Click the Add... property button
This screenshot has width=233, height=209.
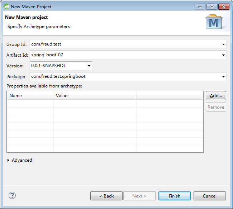coord(216,96)
